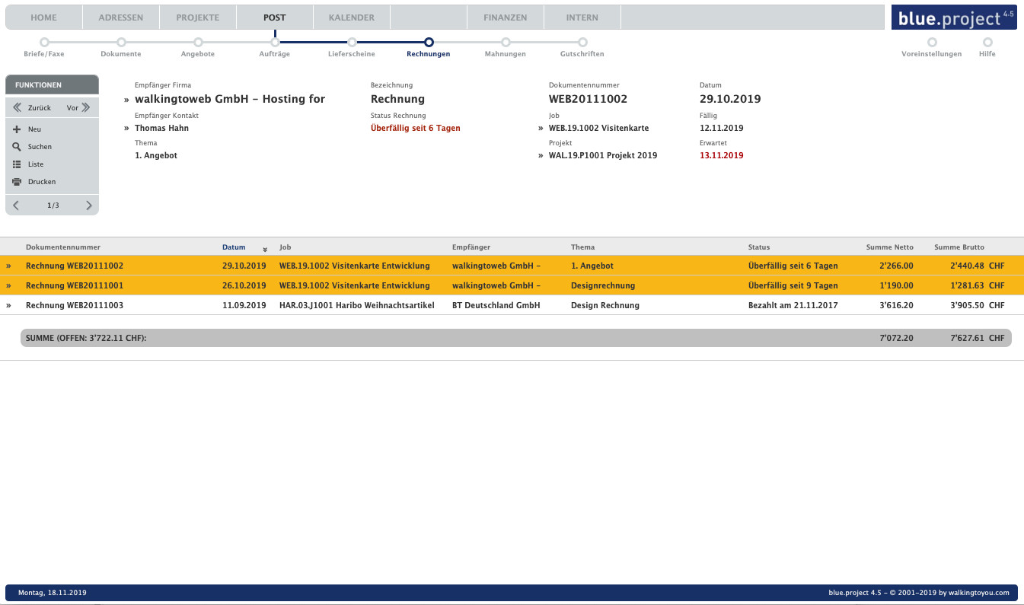Select the Rechnung WEB20111002 row

coord(75,266)
